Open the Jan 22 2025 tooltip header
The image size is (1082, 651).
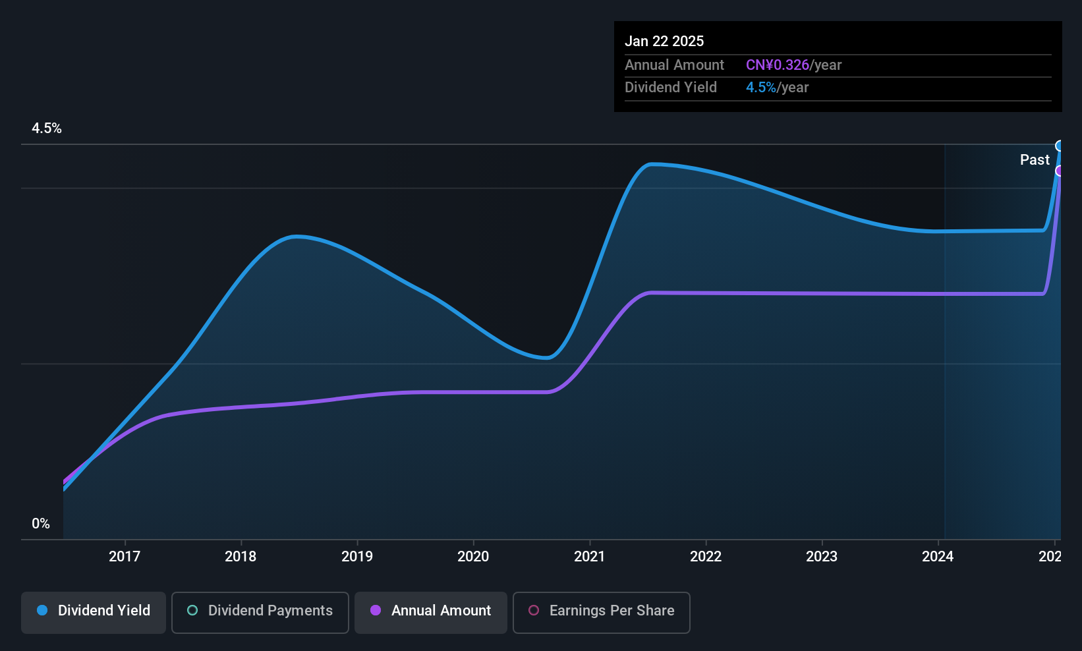[664, 40]
